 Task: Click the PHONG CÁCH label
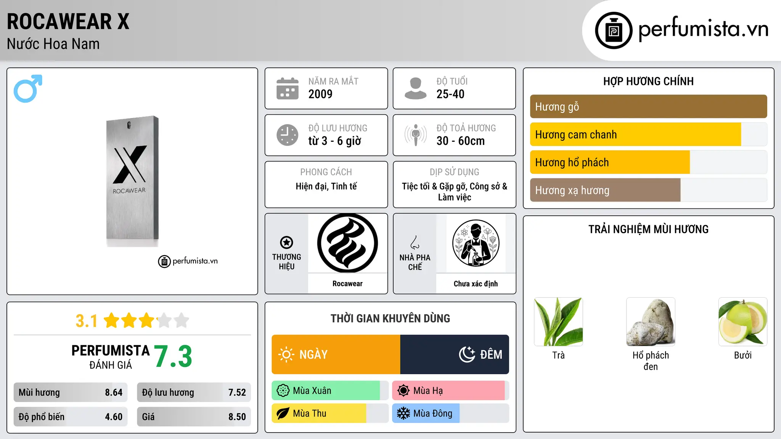coord(326,172)
